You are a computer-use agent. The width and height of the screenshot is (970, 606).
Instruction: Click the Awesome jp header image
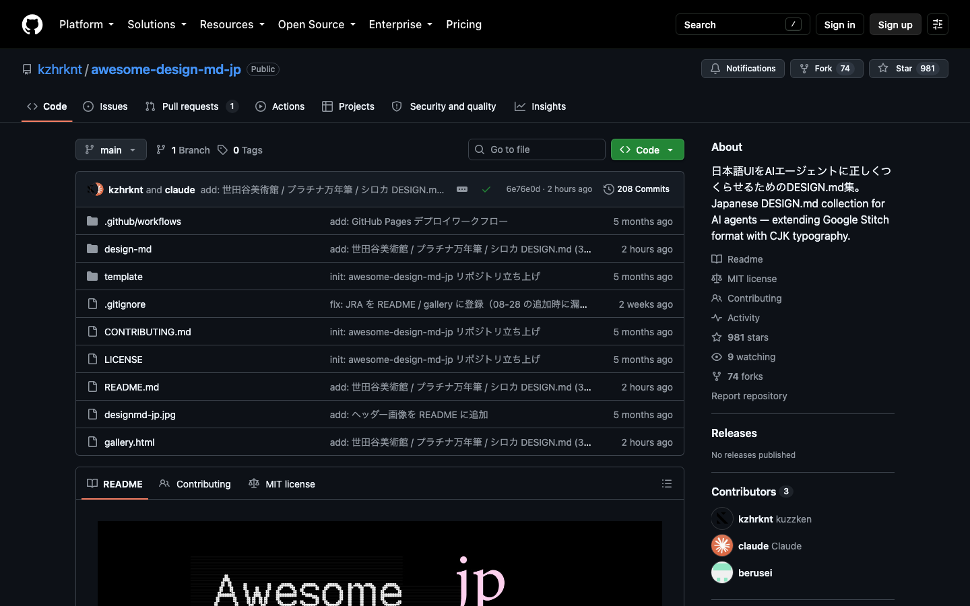click(380, 564)
